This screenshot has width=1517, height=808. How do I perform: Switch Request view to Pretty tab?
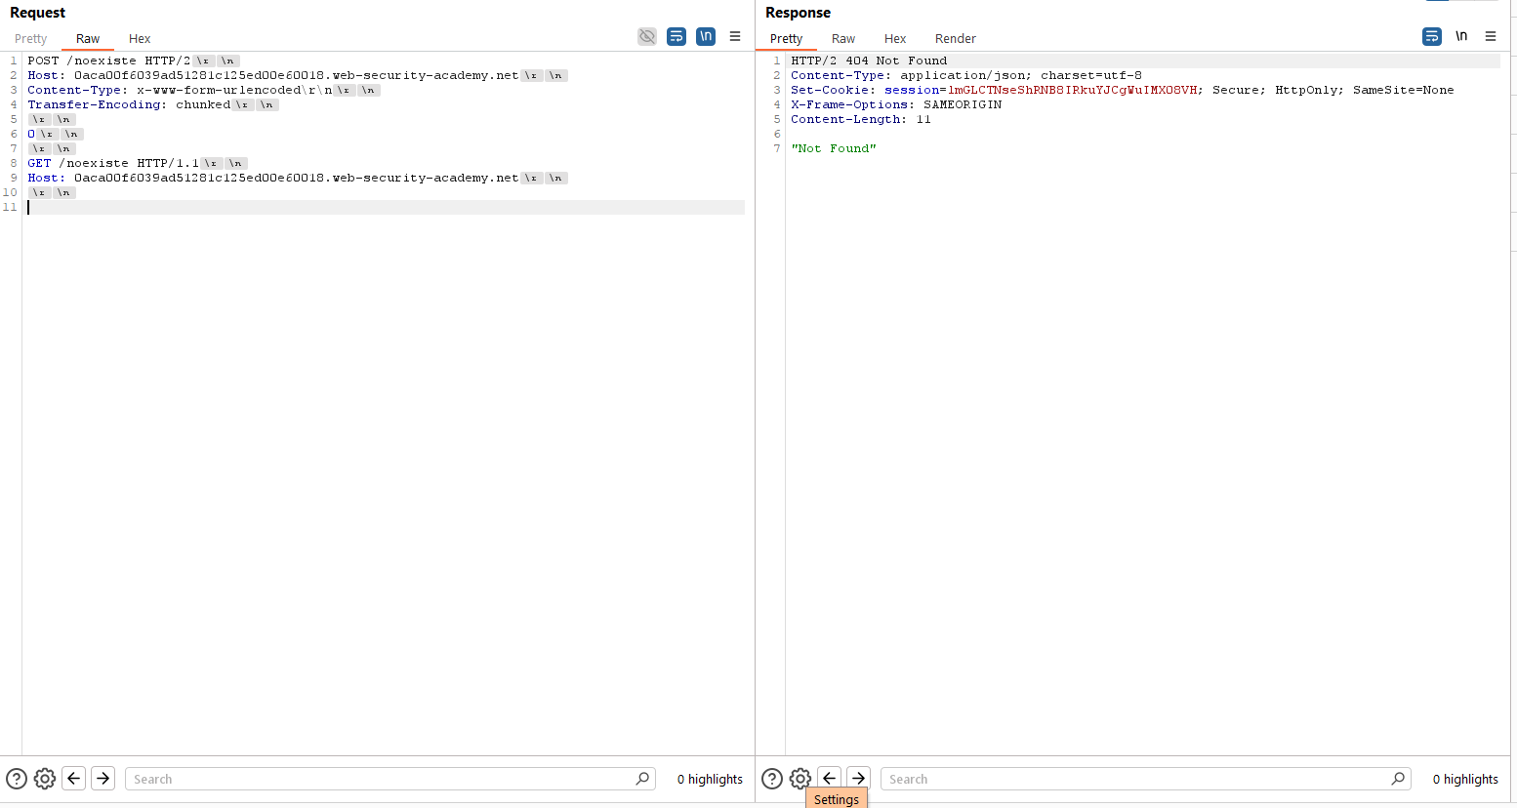(x=31, y=39)
